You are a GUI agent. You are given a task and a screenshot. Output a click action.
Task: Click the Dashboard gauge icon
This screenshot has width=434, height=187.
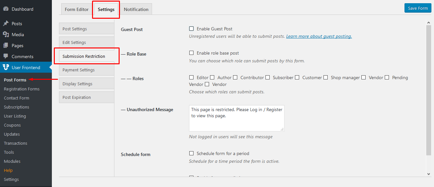(x=6, y=9)
